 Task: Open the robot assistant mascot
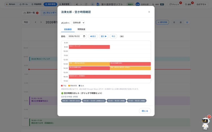click(x=205, y=123)
